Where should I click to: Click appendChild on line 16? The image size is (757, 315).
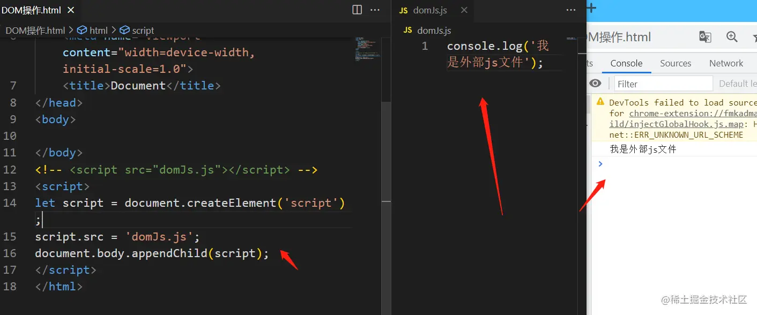[169, 253]
